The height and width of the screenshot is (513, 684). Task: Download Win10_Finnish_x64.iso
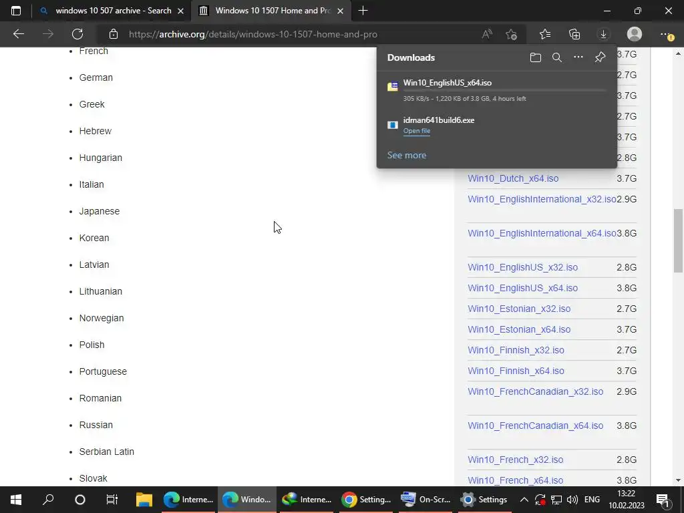[516, 371]
